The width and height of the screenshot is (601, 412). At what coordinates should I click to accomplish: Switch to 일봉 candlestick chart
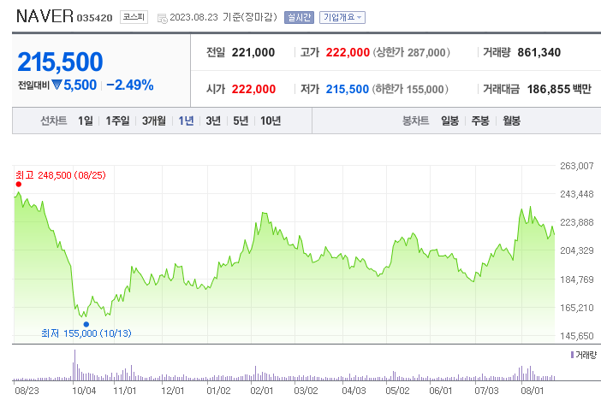coord(450,121)
